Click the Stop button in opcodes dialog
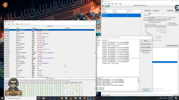 pyautogui.click(x=146, y=90)
